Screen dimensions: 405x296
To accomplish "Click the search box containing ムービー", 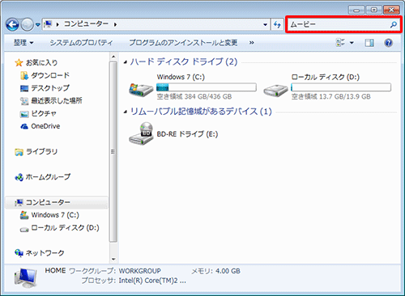I will point(343,24).
